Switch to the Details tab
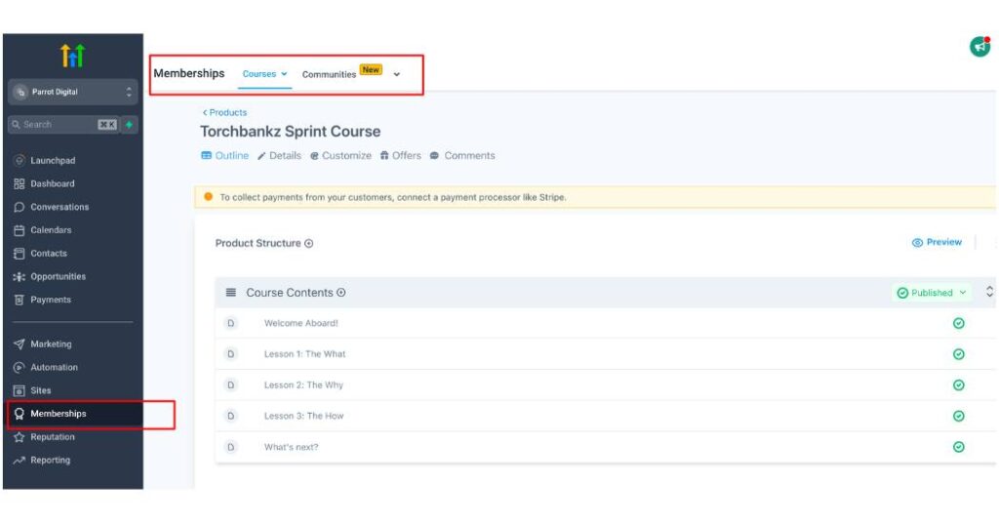The width and height of the screenshot is (999, 523). pyautogui.click(x=279, y=155)
